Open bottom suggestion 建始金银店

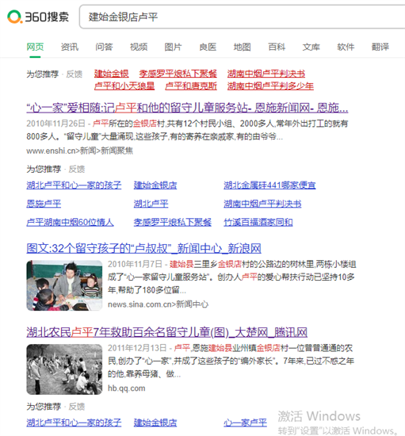[x=155, y=423]
